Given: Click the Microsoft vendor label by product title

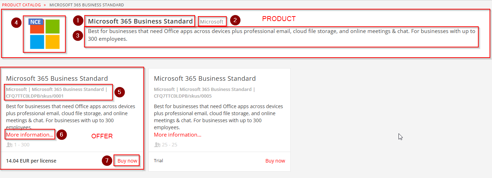Looking at the screenshot, I should click(x=212, y=22).
